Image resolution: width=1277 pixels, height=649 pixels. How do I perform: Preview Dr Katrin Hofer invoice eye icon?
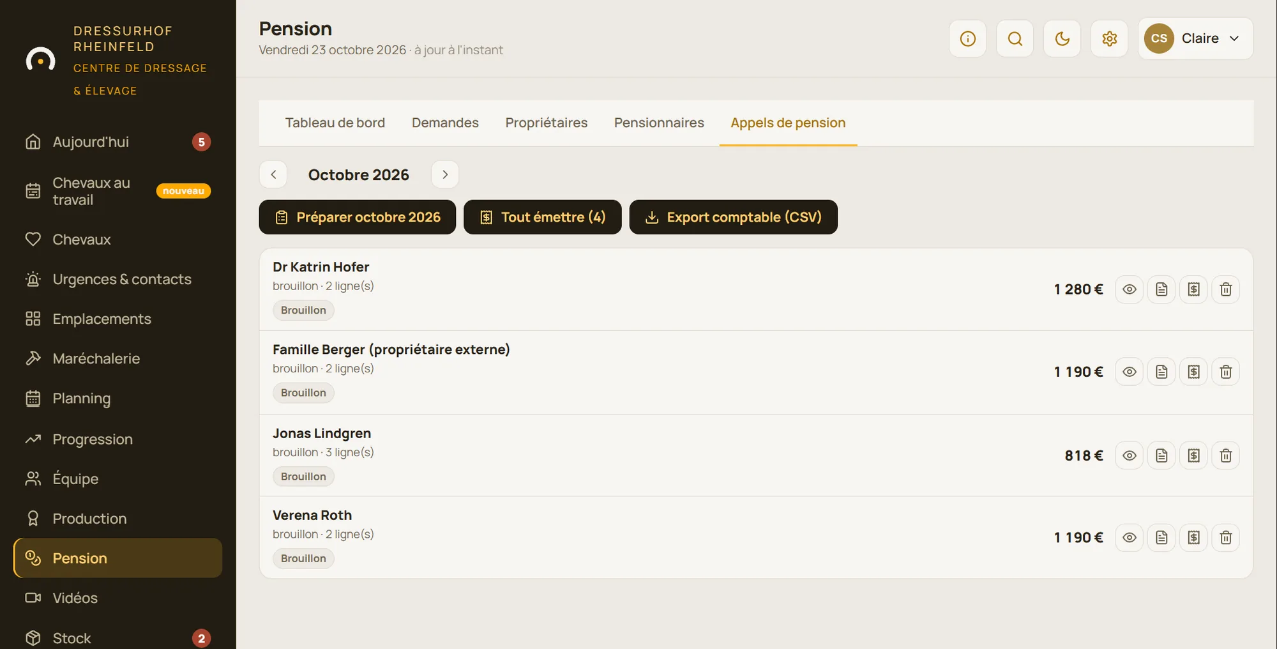pos(1129,289)
